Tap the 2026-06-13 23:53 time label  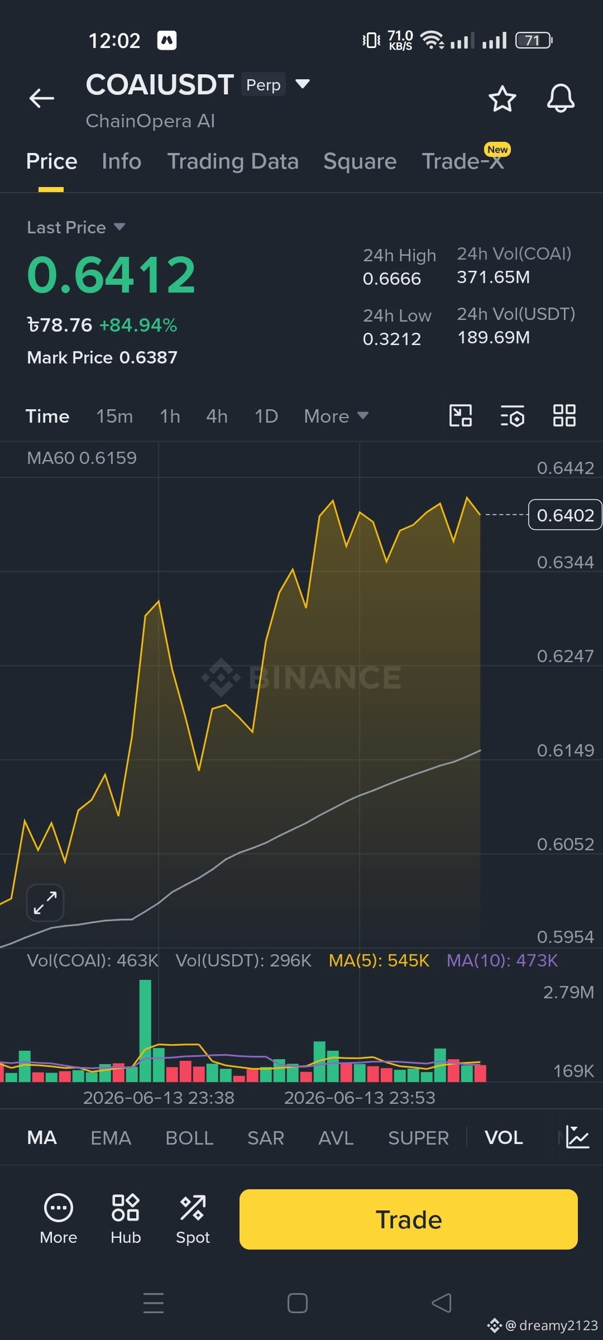click(360, 1098)
